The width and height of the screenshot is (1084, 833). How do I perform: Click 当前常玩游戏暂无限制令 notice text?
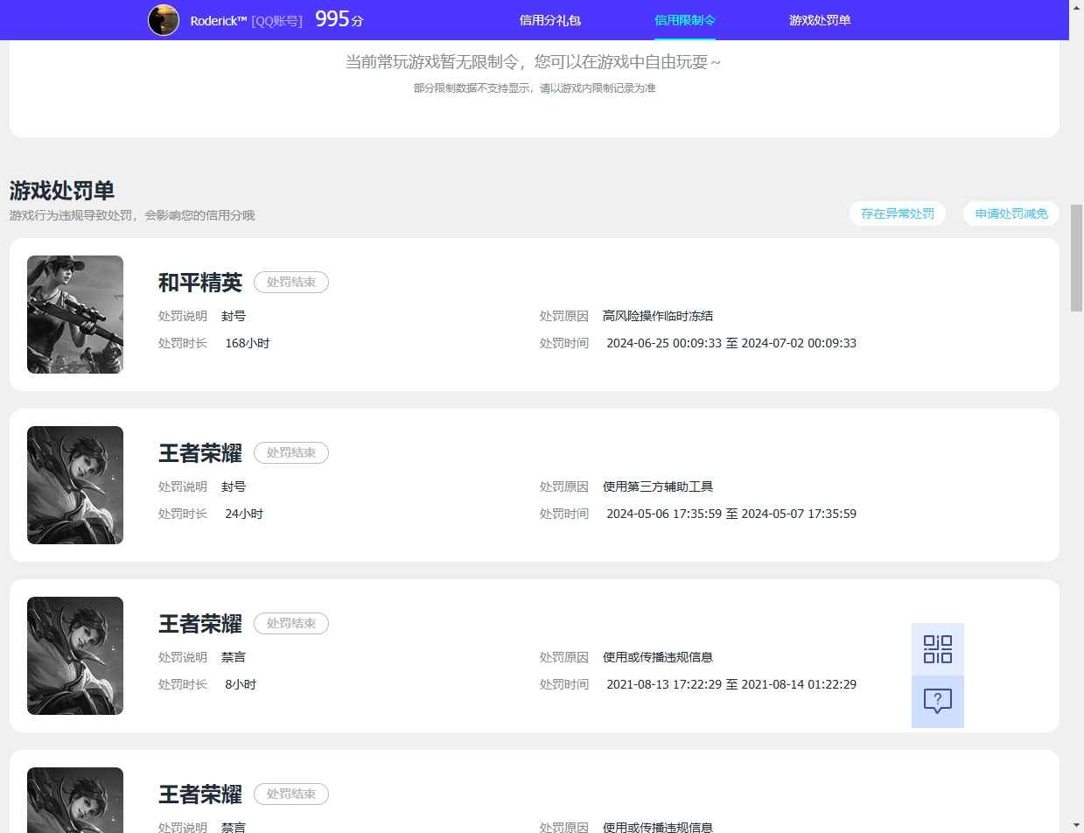[x=534, y=62]
